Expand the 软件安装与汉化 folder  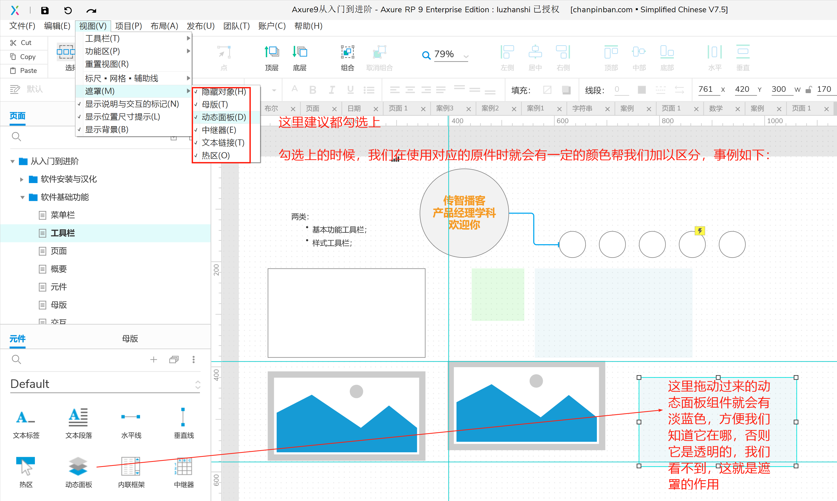[x=22, y=179]
